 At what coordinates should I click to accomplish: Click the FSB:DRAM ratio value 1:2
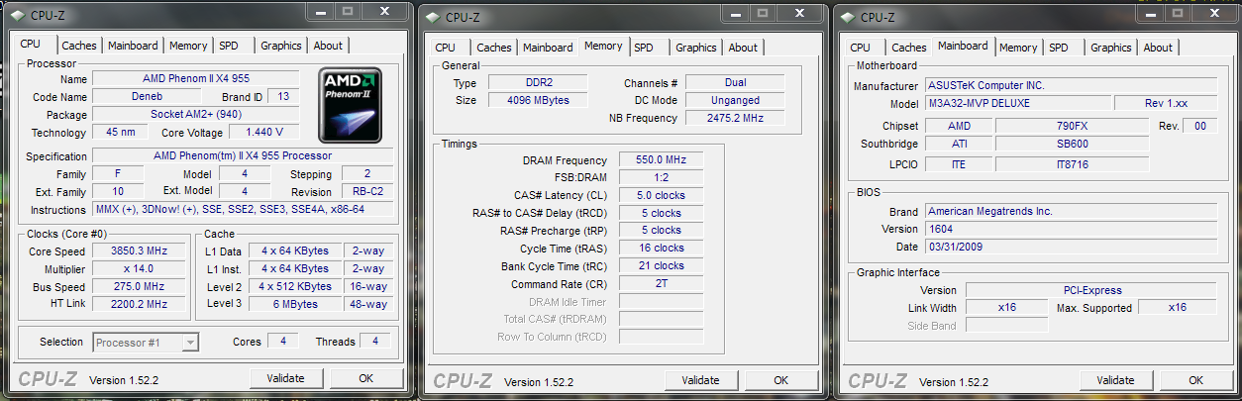point(662,178)
